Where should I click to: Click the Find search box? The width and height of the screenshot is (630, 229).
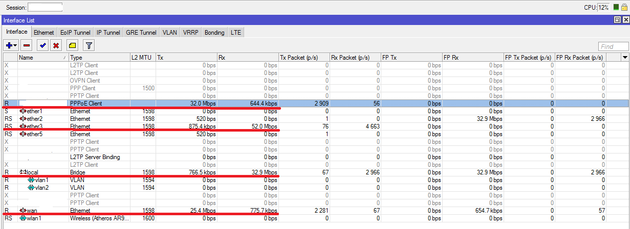tap(613, 46)
